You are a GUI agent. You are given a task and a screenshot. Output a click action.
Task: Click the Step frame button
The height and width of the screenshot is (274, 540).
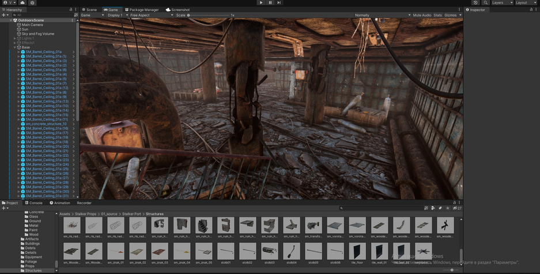coord(279,3)
